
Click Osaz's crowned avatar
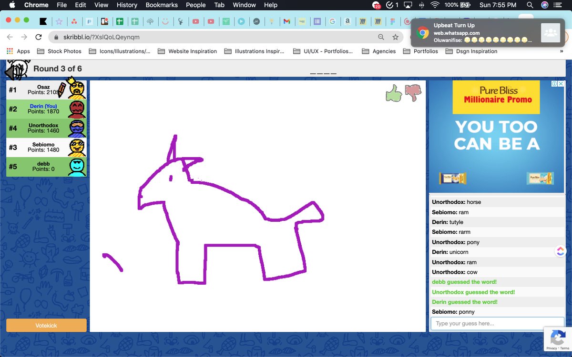pos(77,89)
